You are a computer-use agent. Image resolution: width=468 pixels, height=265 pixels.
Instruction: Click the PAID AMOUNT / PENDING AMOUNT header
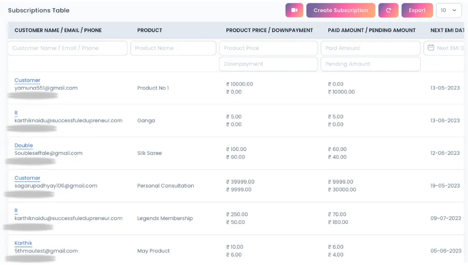(x=372, y=30)
